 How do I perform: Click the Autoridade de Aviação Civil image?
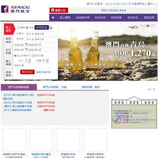134,112
